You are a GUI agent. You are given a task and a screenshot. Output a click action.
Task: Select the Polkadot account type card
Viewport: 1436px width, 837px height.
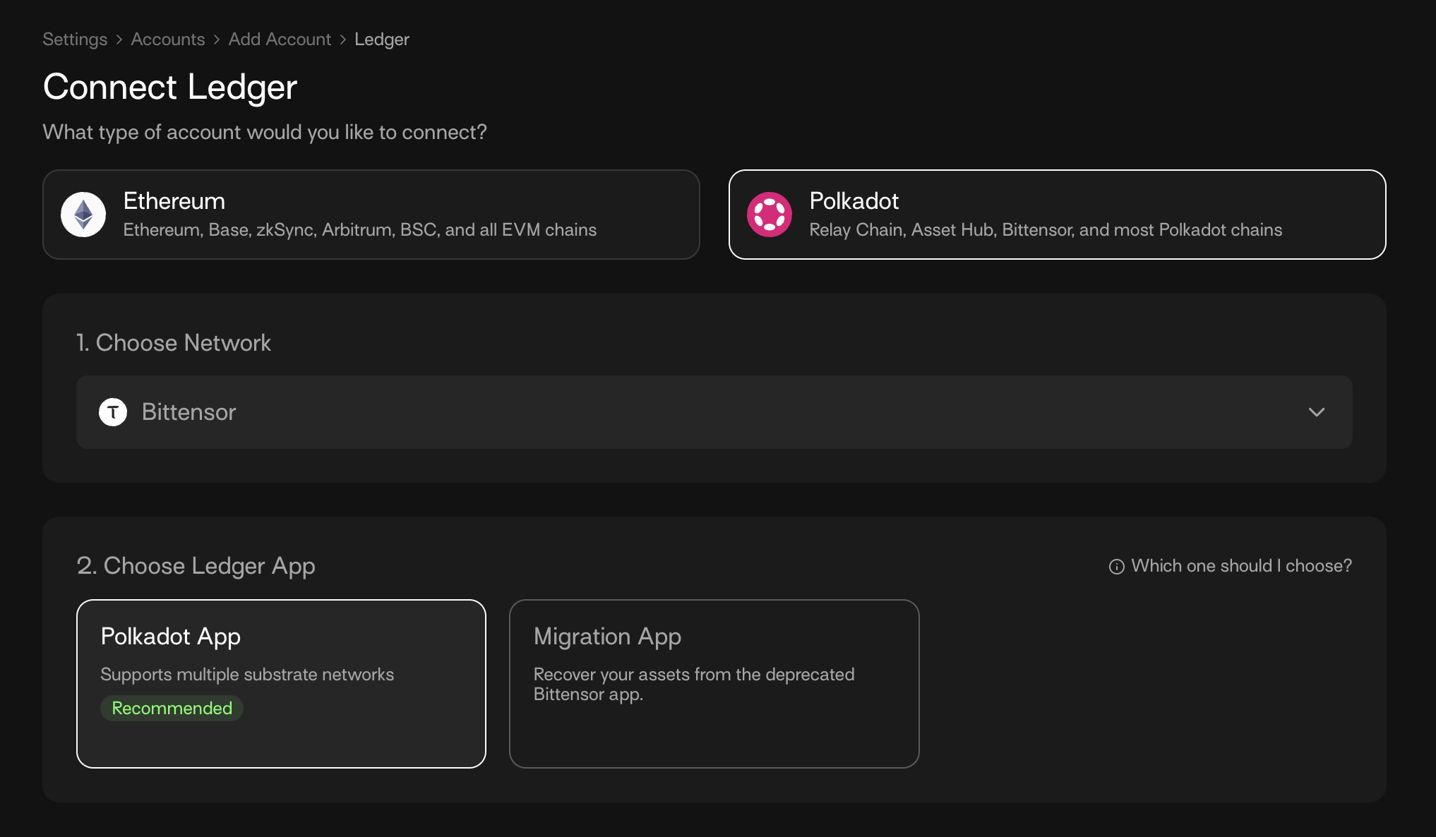1057,215
